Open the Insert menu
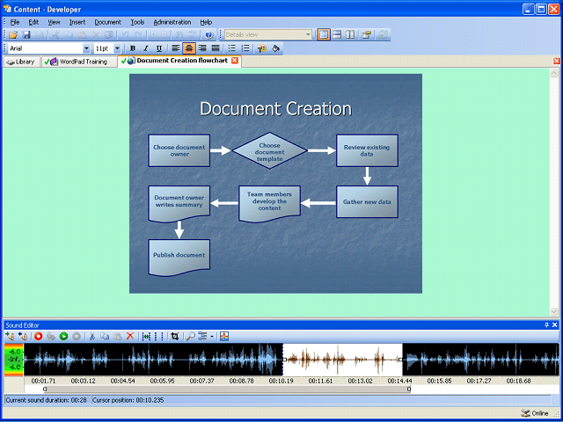Image resolution: width=563 pixels, height=422 pixels. pyautogui.click(x=77, y=22)
